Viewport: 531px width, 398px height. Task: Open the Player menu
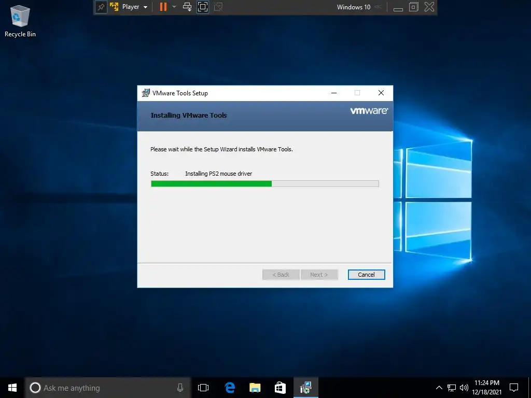pyautogui.click(x=134, y=7)
